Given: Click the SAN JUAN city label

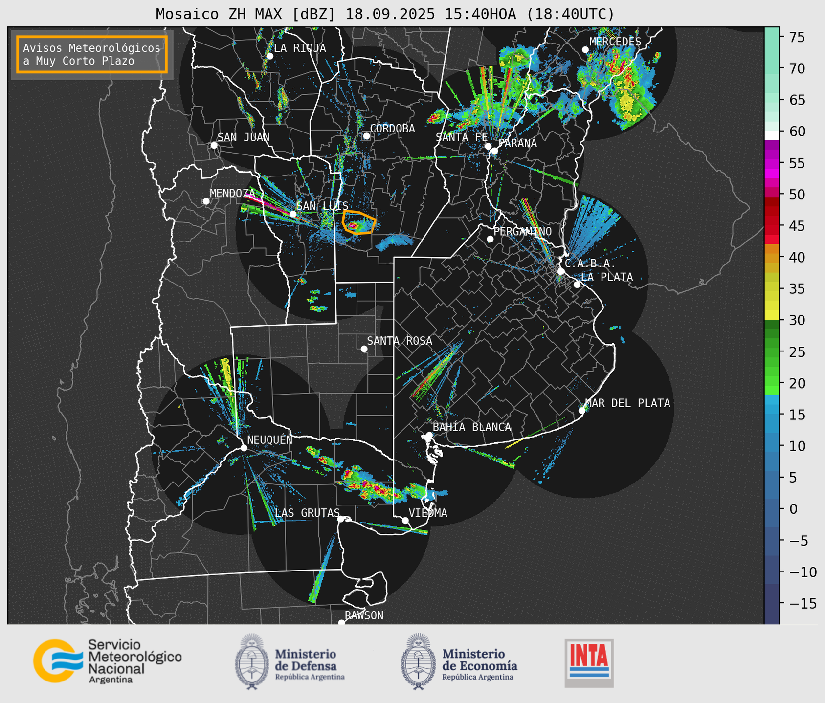Looking at the screenshot, I should pyautogui.click(x=244, y=137).
